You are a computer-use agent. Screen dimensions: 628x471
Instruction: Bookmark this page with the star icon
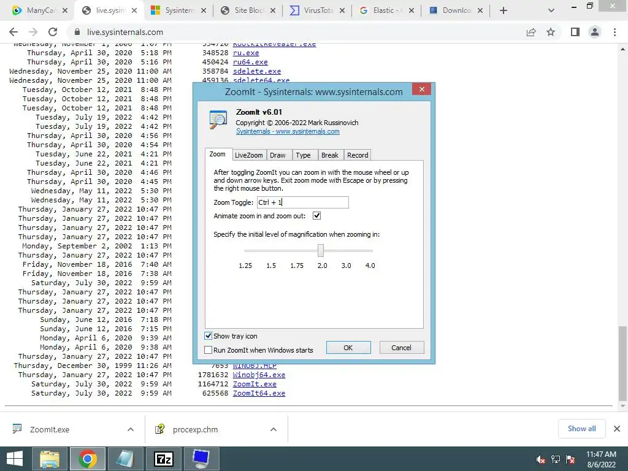tap(551, 32)
